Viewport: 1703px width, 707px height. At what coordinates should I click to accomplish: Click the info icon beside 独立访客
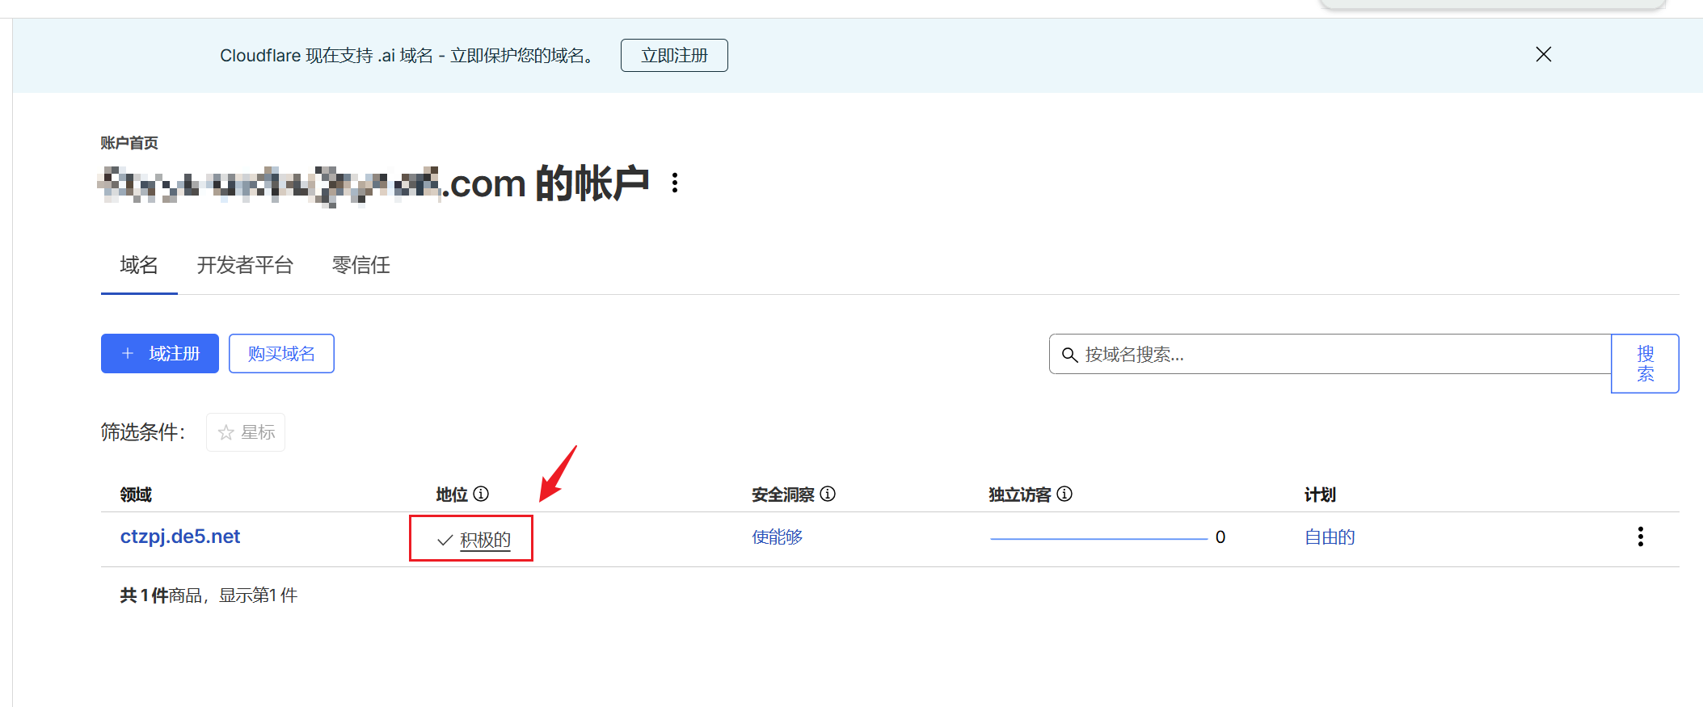(1064, 494)
